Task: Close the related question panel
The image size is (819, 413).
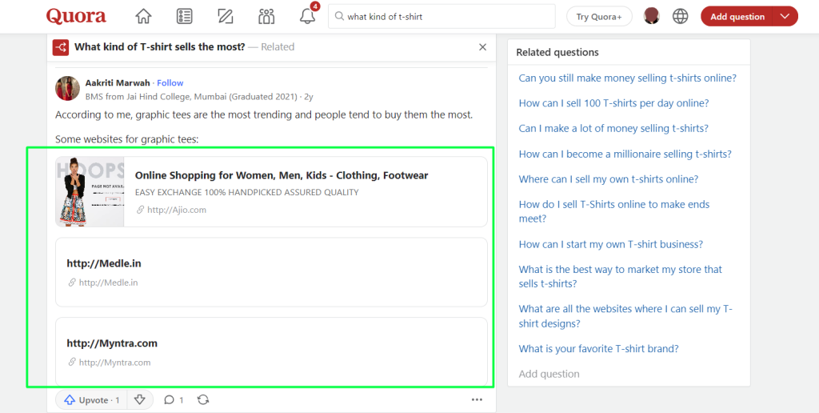Action: tap(482, 47)
